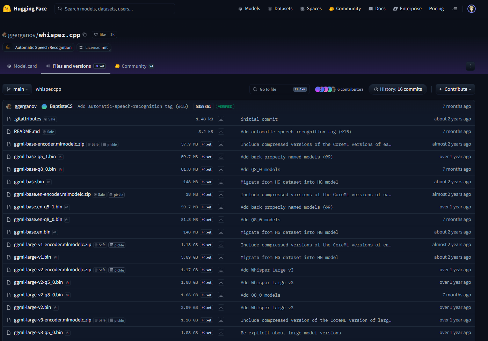Open 'Migrate from HG dataset' commit on ggml-base.bin
488x341 pixels.
point(290,182)
